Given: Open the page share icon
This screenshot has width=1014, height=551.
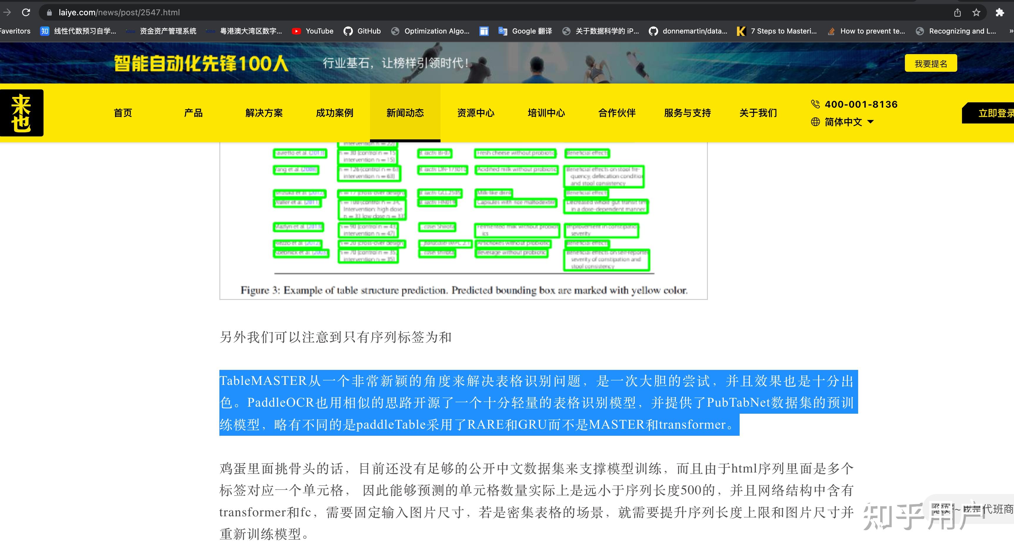Looking at the screenshot, I should tap(957, 12).
